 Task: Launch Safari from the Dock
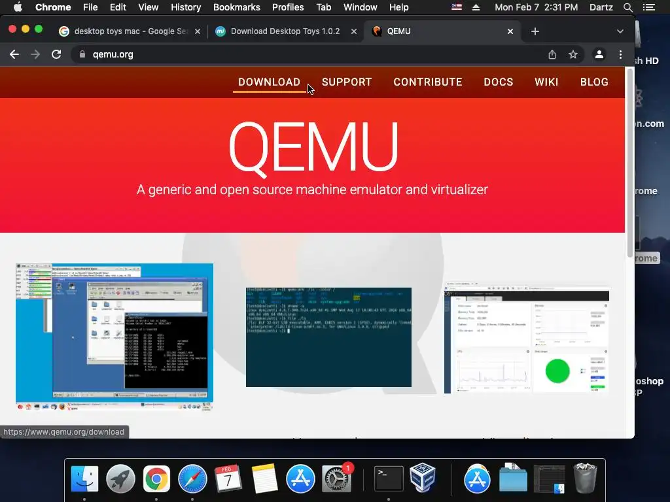click(192, 478)
